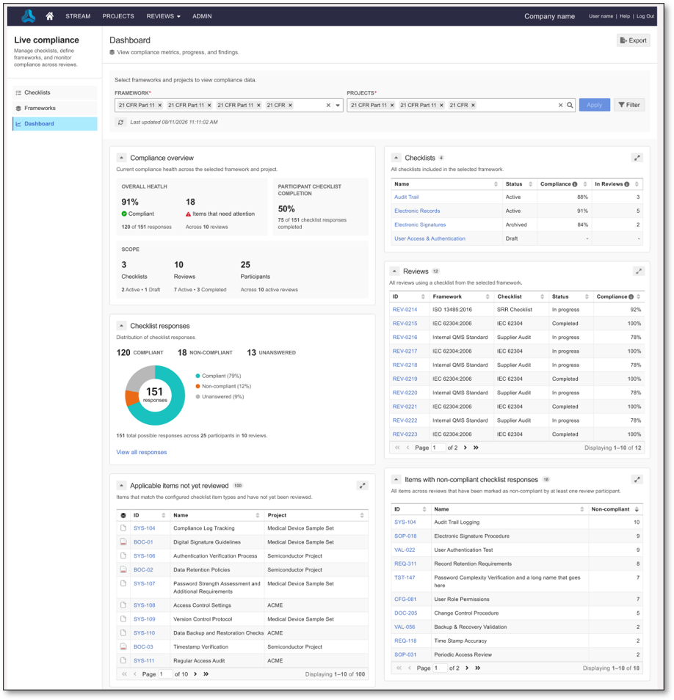Click the In Reviews info icon
This screenshot has width=674, height=700.
coord(627,184)
